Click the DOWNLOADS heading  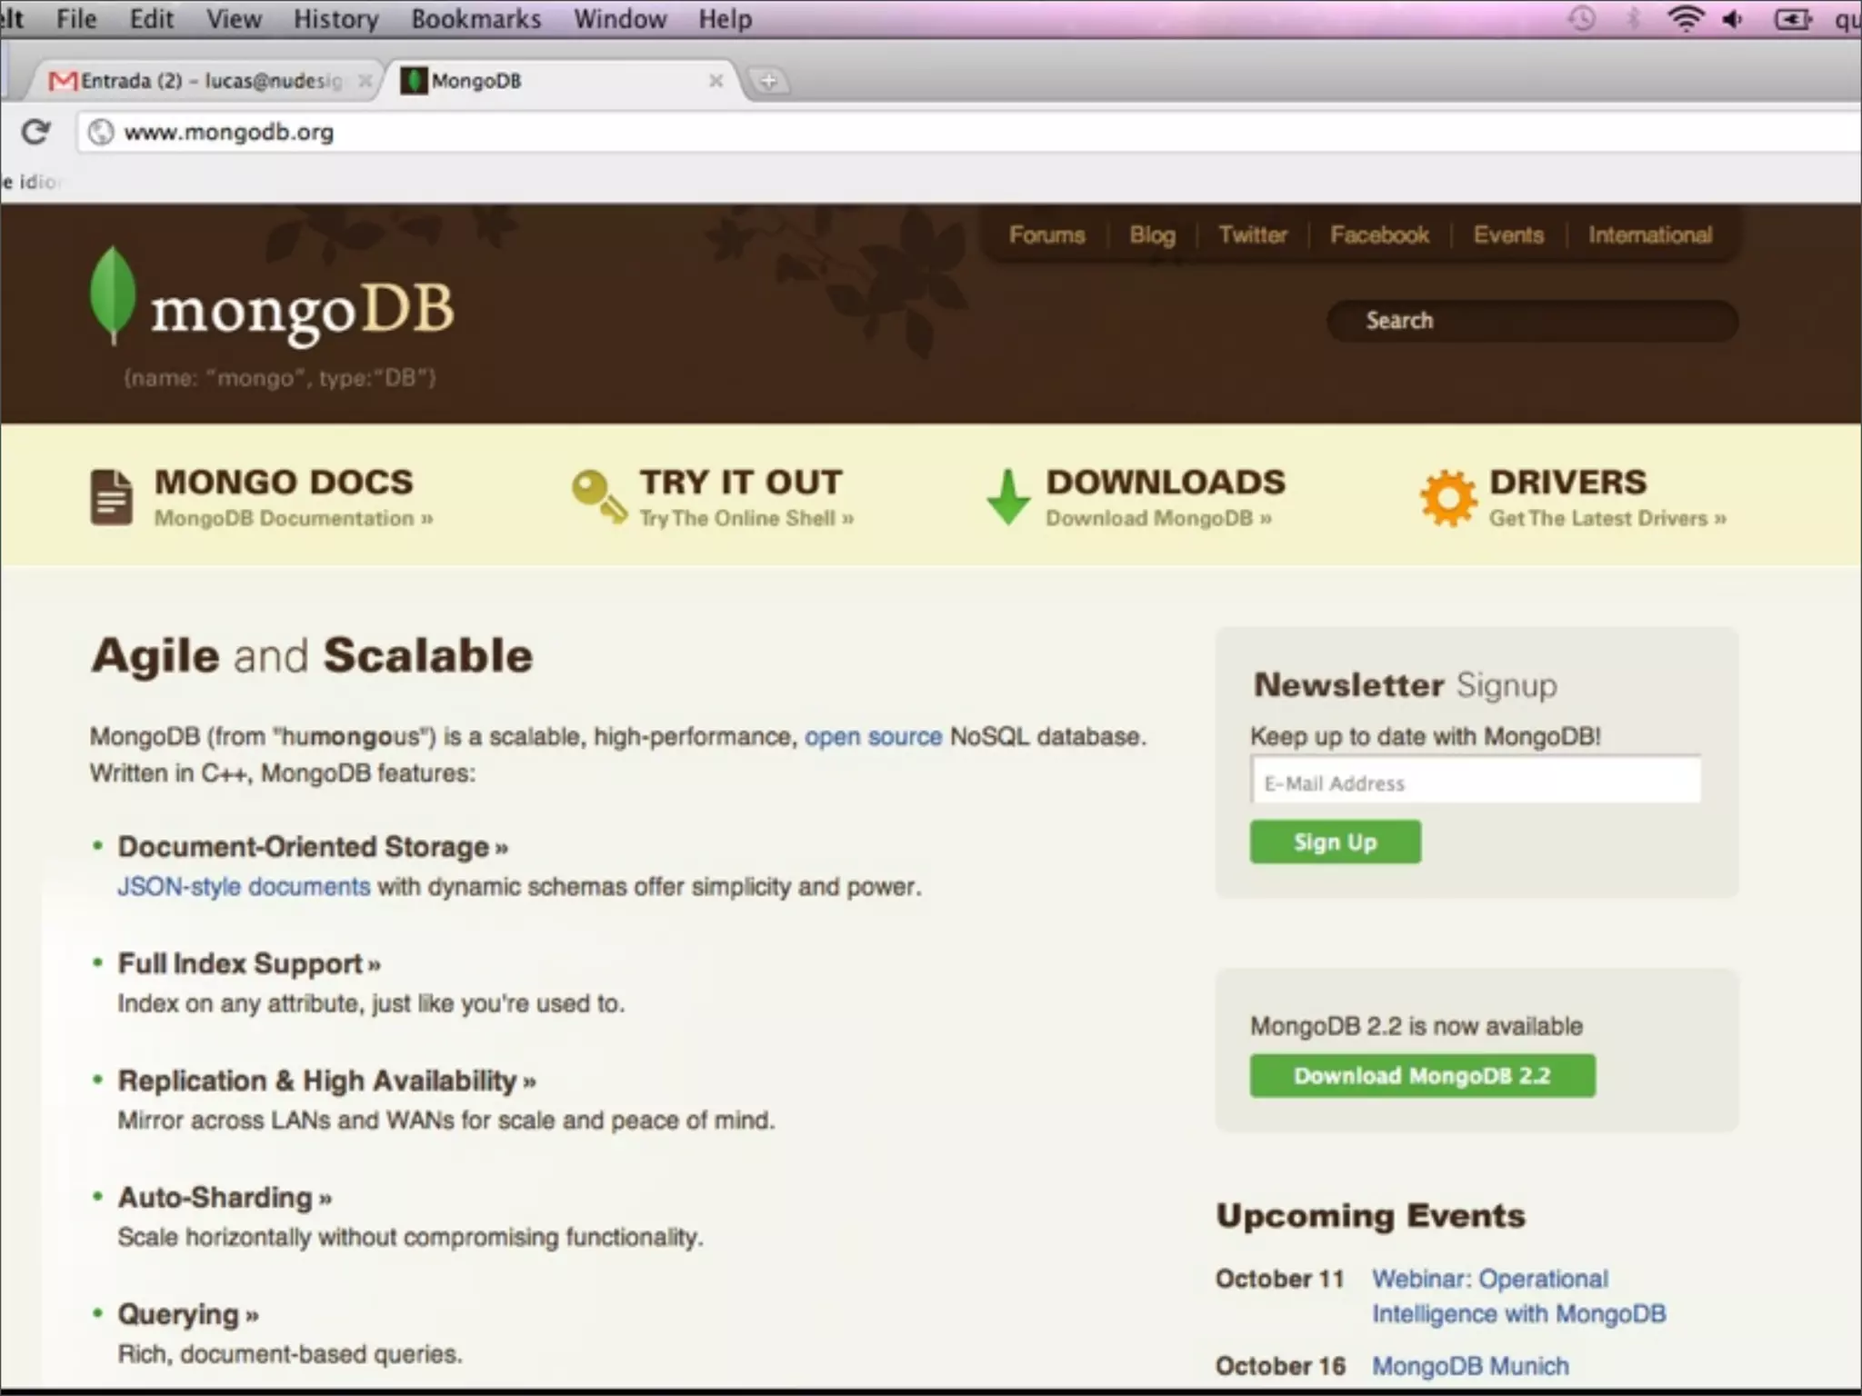tap(1166, 482)
